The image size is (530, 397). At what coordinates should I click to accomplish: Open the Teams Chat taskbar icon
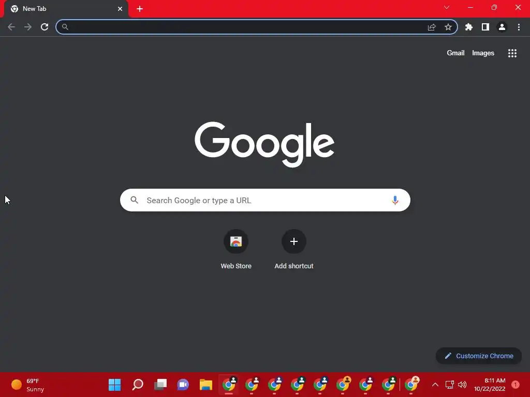[183, 385]
